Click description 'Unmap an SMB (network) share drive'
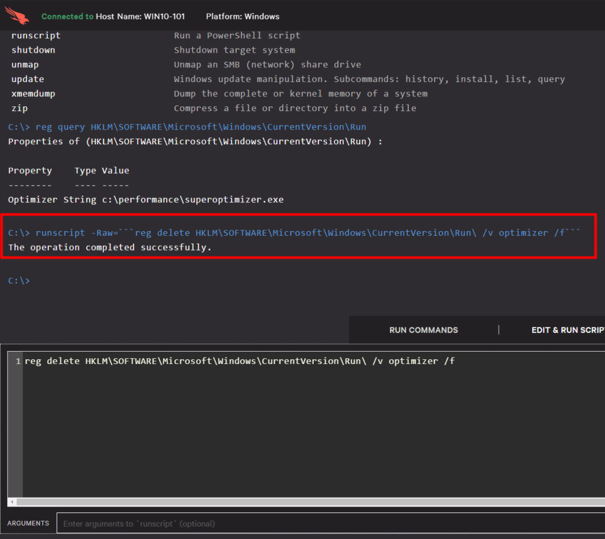 (x=268, y=65)
